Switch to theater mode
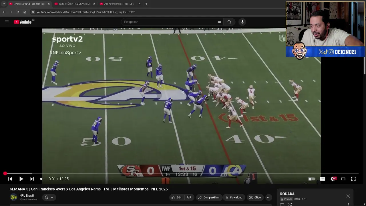 tap(343, 179)
